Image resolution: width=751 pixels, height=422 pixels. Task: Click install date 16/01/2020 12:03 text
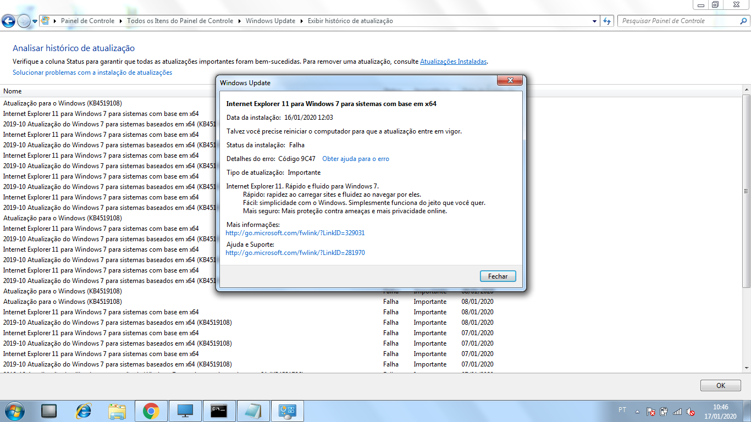(308, 118)
